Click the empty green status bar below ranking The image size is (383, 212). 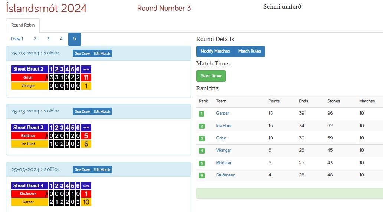click(289, 193)
